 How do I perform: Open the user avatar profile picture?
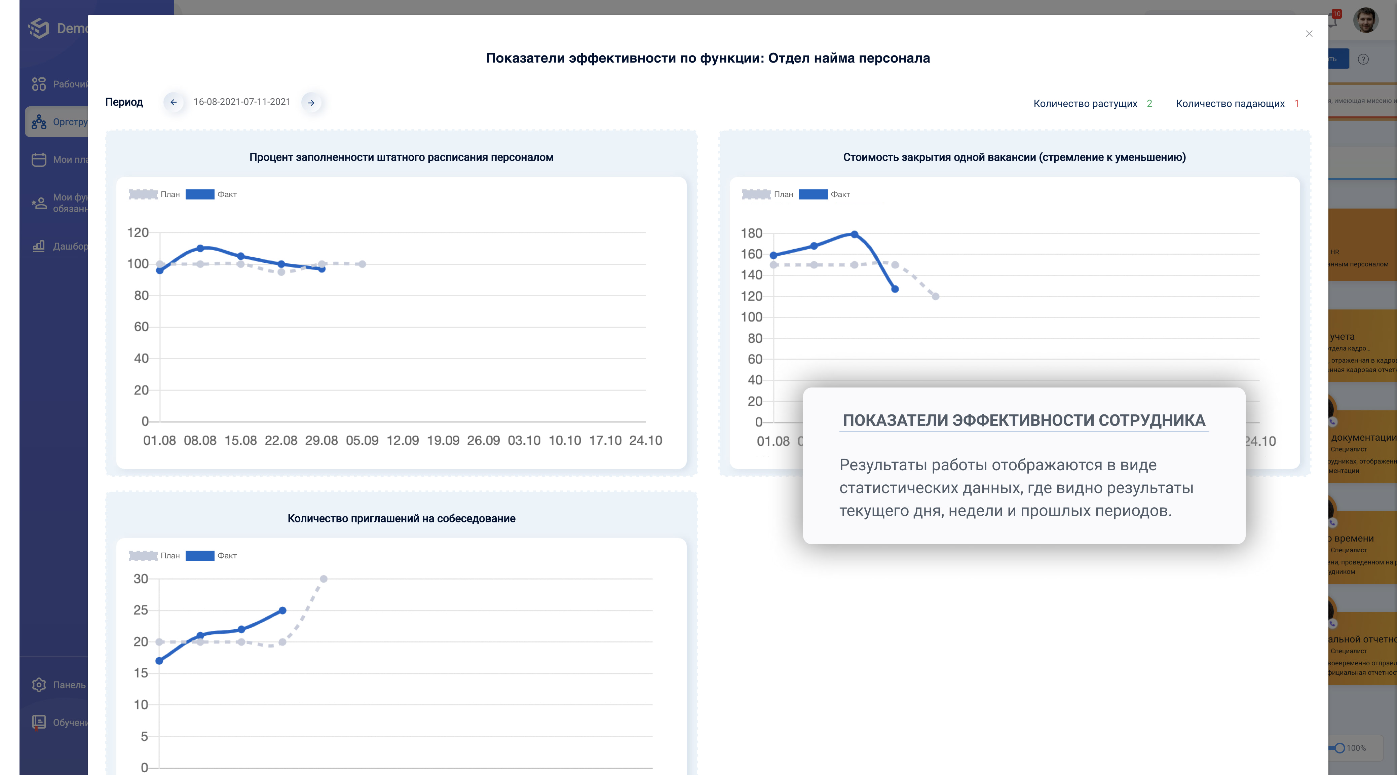coord(1365,21)
